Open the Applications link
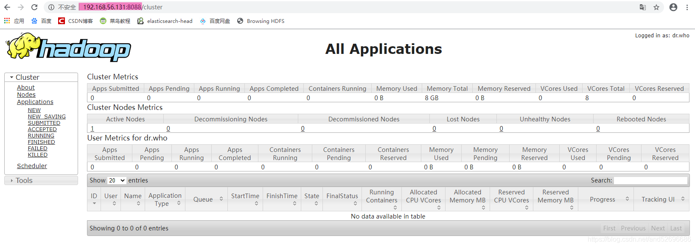Viewport: 695px width, 247px height. (35, 102)
